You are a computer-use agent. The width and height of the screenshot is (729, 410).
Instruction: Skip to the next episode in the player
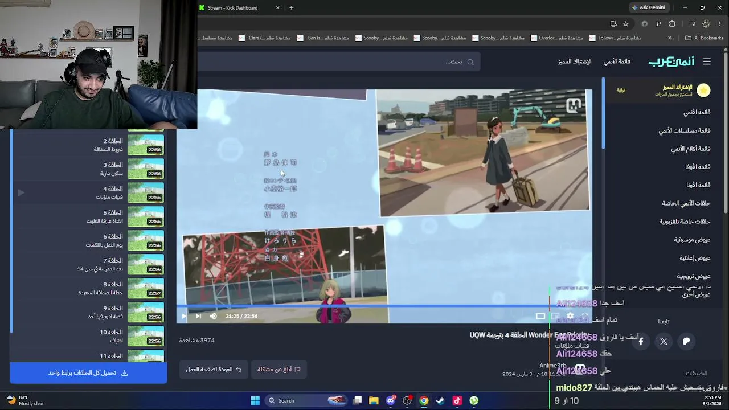198,316
